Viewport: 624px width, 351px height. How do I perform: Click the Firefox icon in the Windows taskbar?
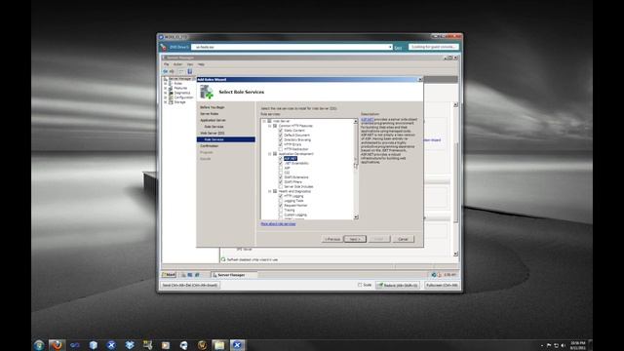57,345
